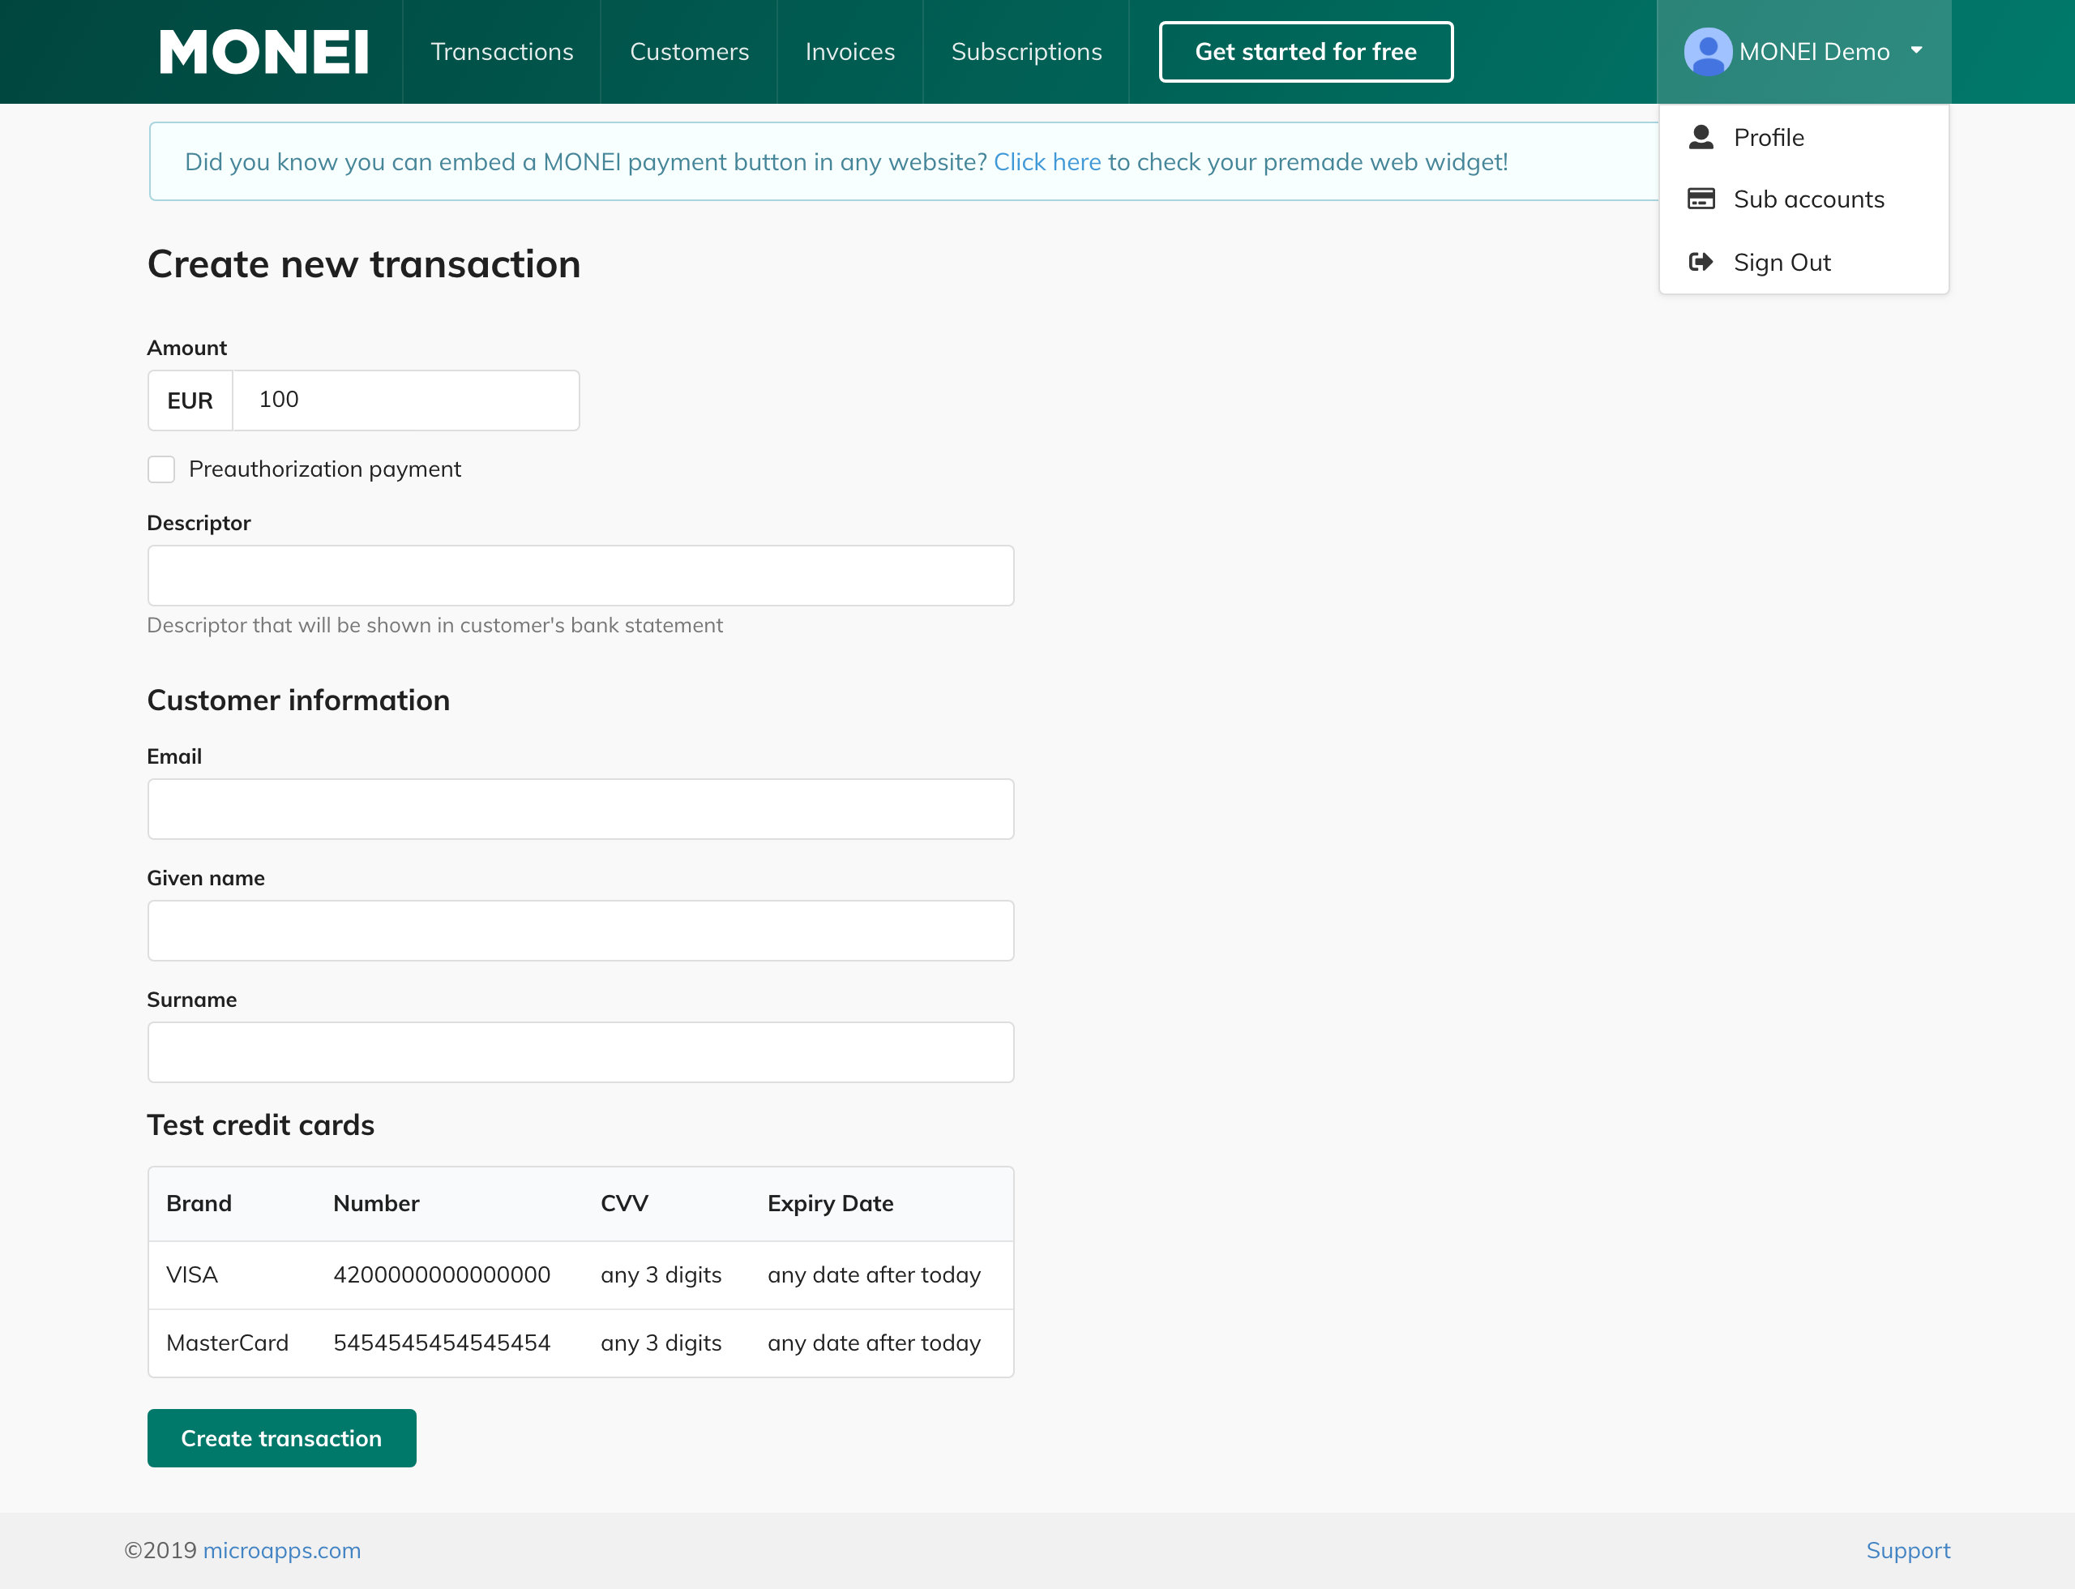Open the Customers section
Viewport: 2075px width, 1589px height.
[690, 51]
